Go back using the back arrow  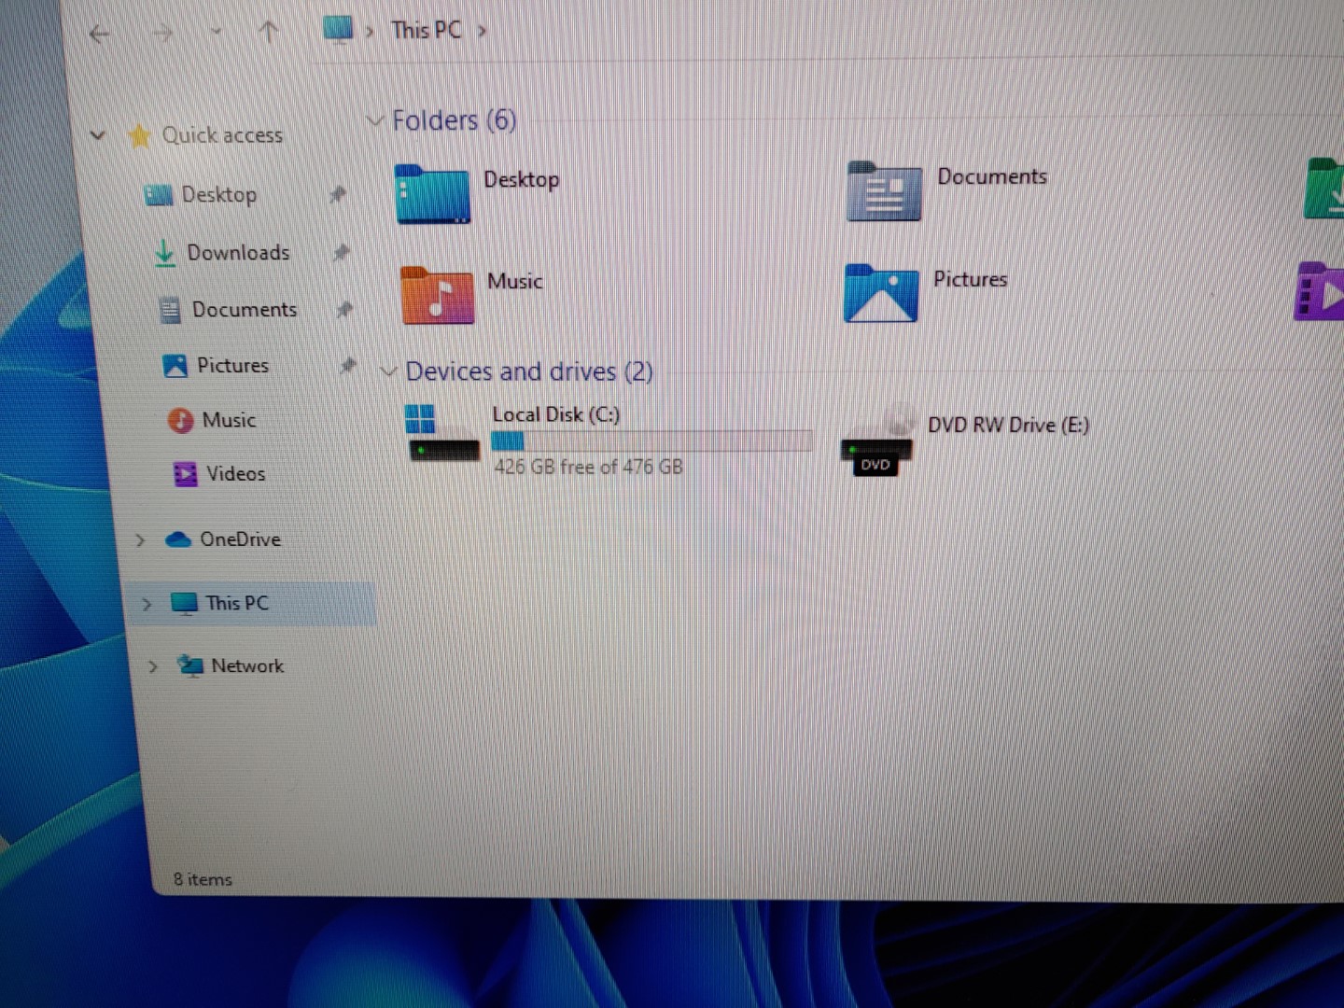pyautogui.click(x=100, y=35)
